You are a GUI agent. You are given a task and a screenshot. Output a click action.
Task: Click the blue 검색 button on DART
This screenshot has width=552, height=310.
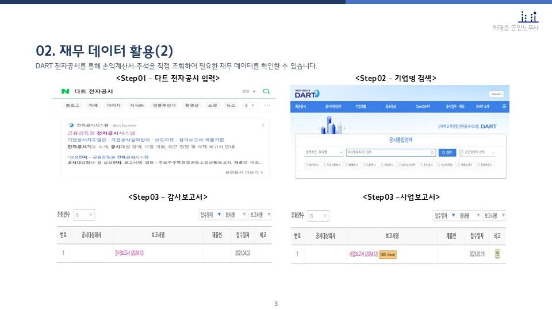tap(447, 153)
